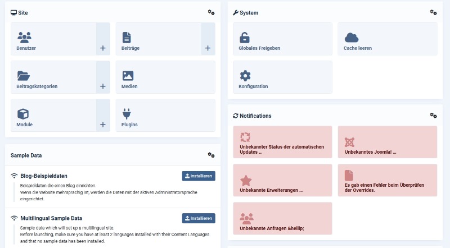
Task: Install the Blog-Beispieldaten sample data
Action: [x=199, y=176]
